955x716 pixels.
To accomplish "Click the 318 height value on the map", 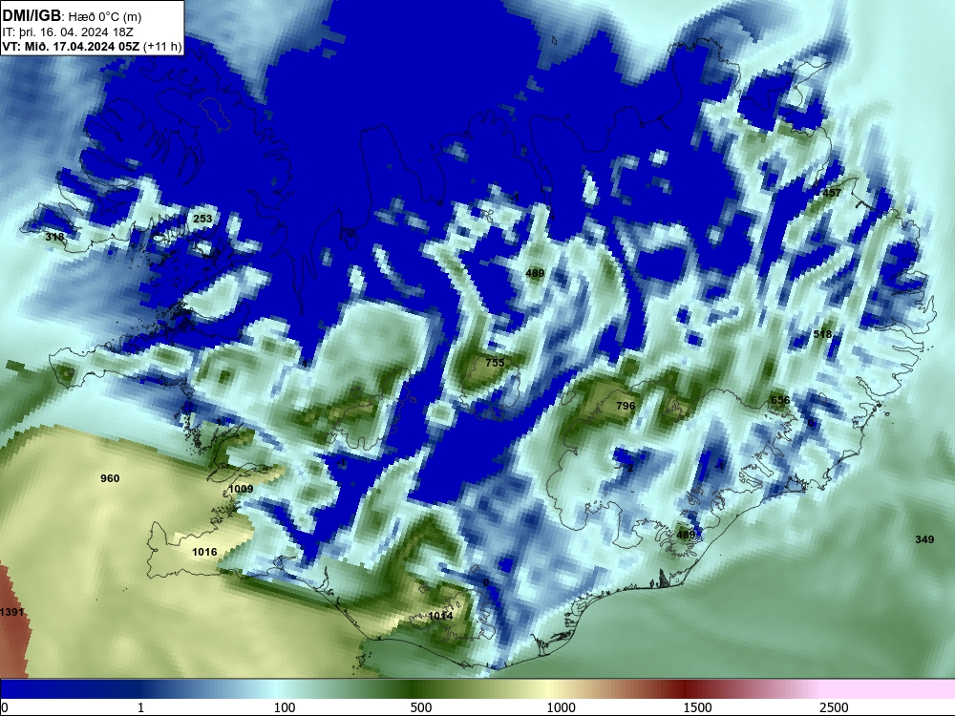I will (x=54, y=237).
